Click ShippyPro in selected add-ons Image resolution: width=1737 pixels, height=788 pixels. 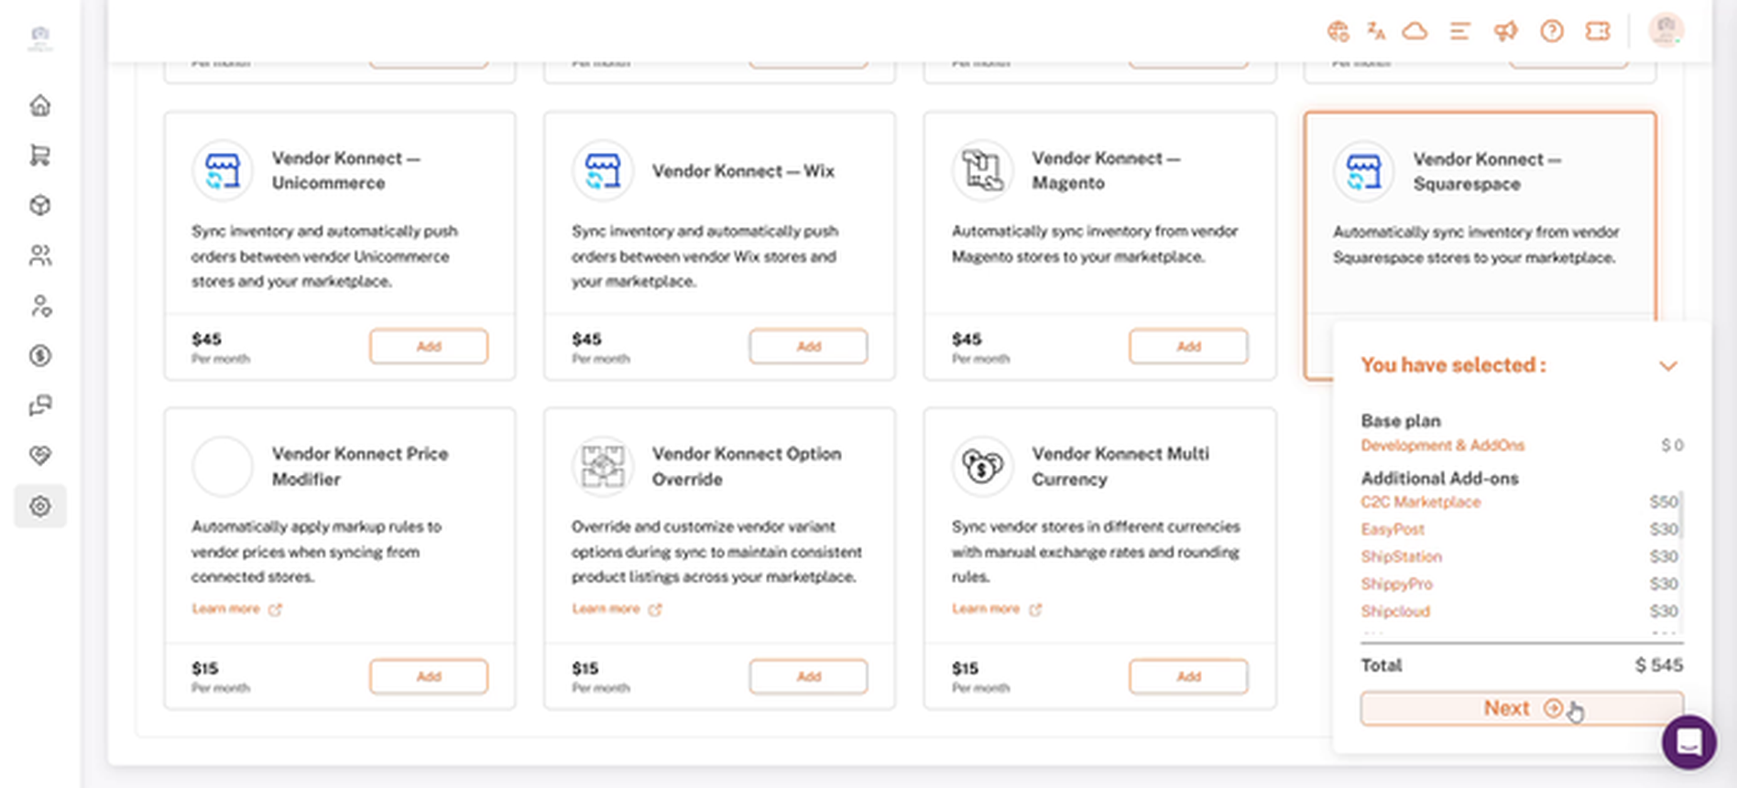pos(1396,584)
